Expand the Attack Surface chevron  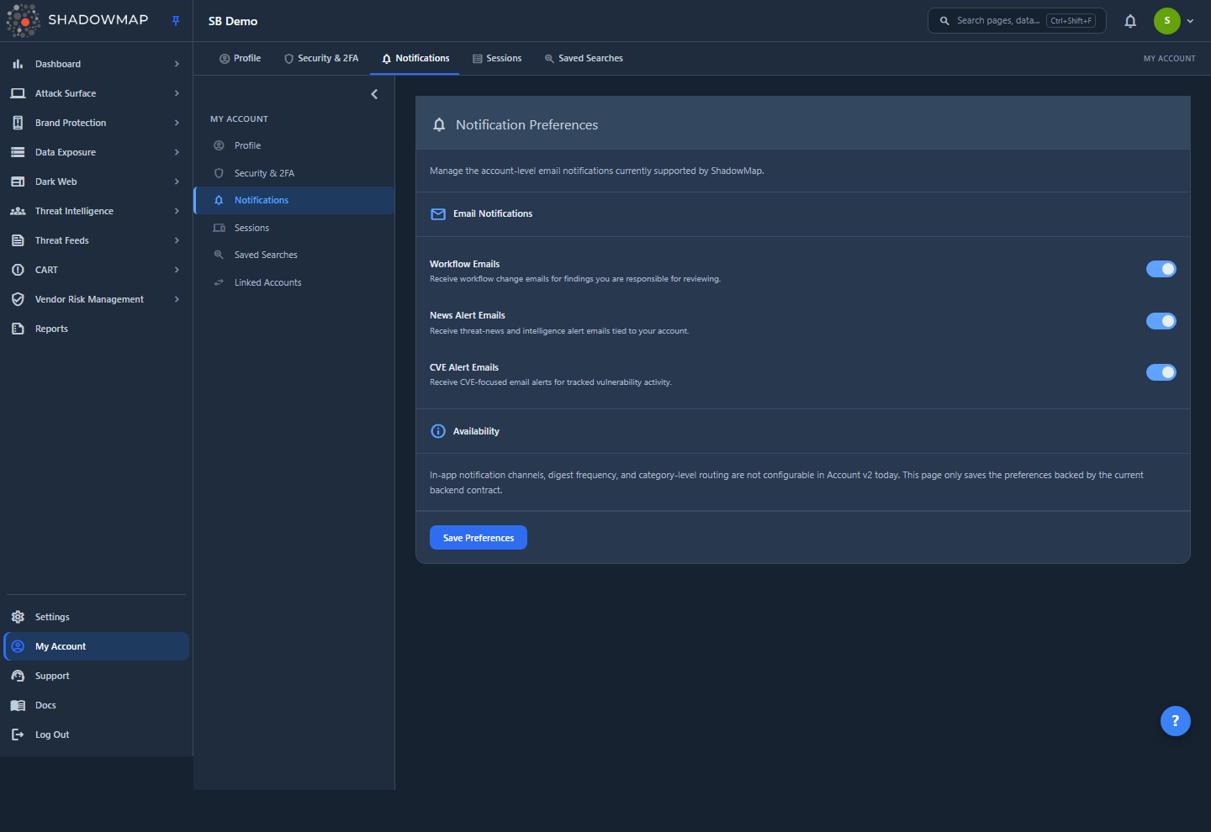[177, 93]
